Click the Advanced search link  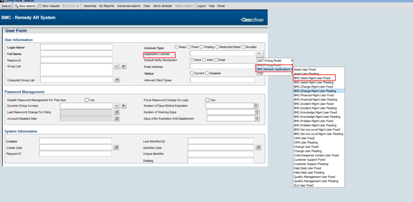tap(129, 6)
